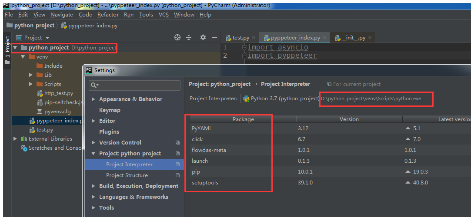Select http_test.py in the project tree
Screen dimensions: 471x217
(x=59, y=93)
